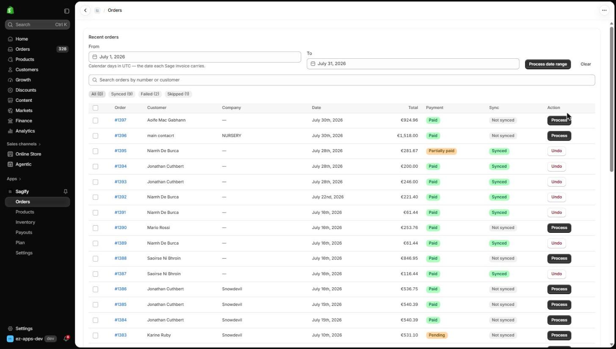
Task: Open Sagify Inventory menu item
Action: click(x=25, y=222)
